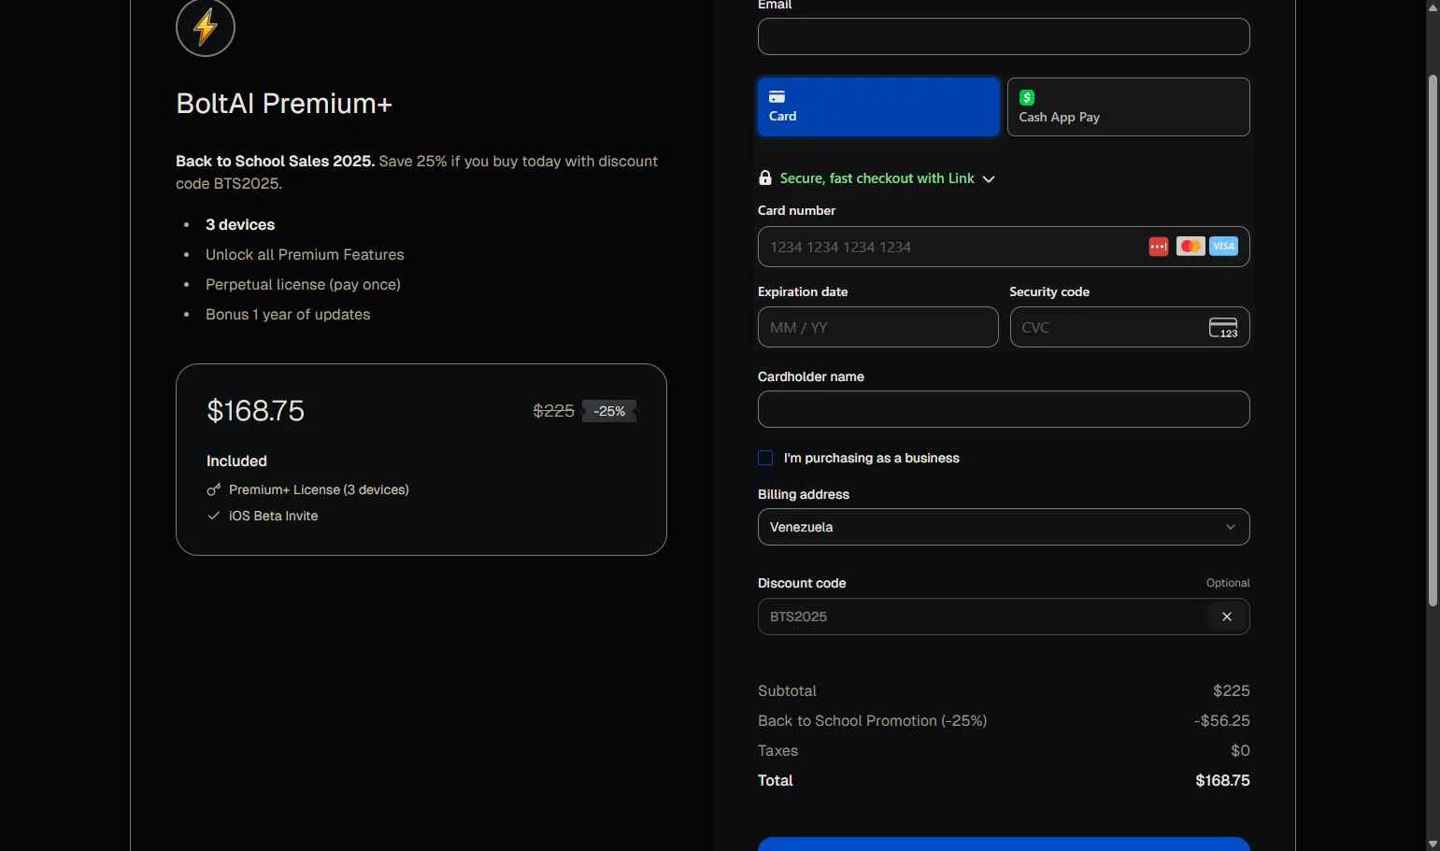Click Back to School Promotion (-25%) label
The width and height of the screenshot is (1440, 851).
(x=873, y=721)
